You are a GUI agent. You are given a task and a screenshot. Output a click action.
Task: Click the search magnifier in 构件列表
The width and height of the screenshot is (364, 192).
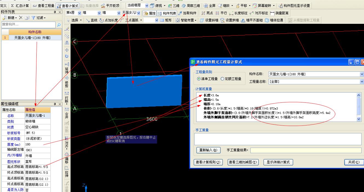pyautogui.click(x=59, y=25)
